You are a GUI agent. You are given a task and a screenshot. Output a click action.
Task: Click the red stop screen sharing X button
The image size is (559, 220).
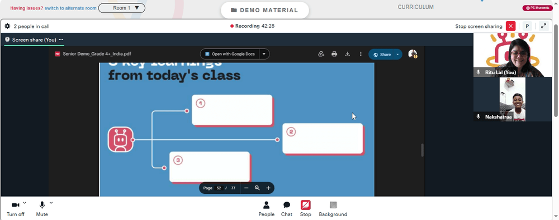[x=511, y=26]
